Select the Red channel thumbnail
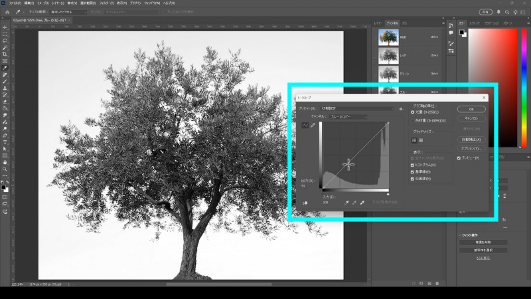 pos(388,55)
